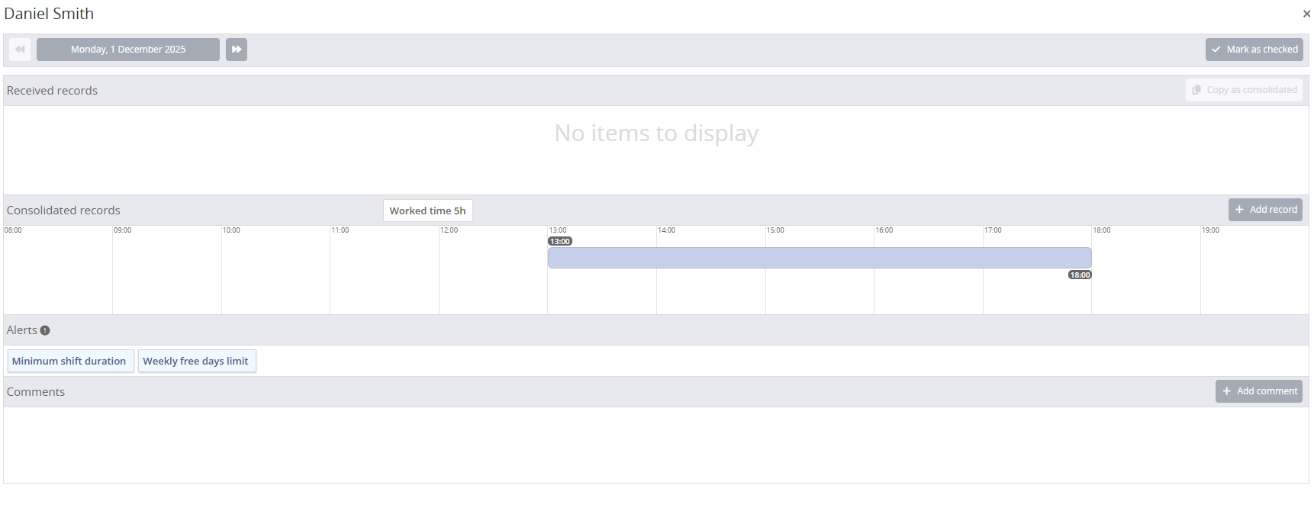Viewport: 1314px width, 524px height.
Task: Click the 11:00 timeline hour label
Action: [340, 230]
